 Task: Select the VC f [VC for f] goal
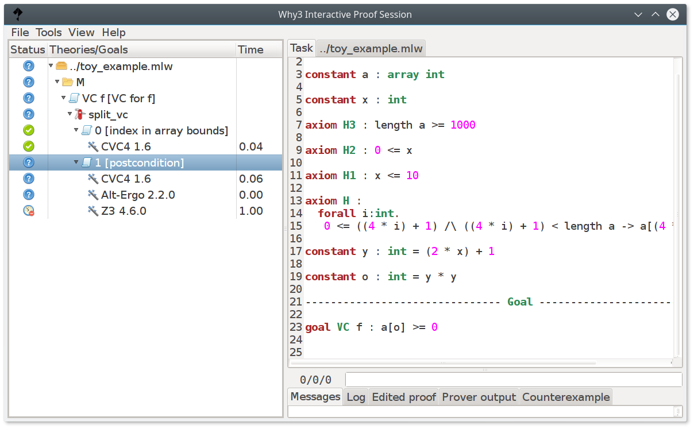click(x=118, y=98)
